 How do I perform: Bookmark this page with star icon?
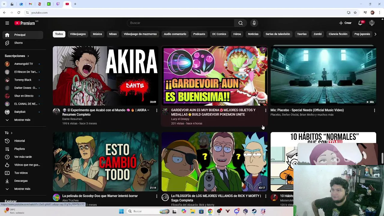coord(355,13)
